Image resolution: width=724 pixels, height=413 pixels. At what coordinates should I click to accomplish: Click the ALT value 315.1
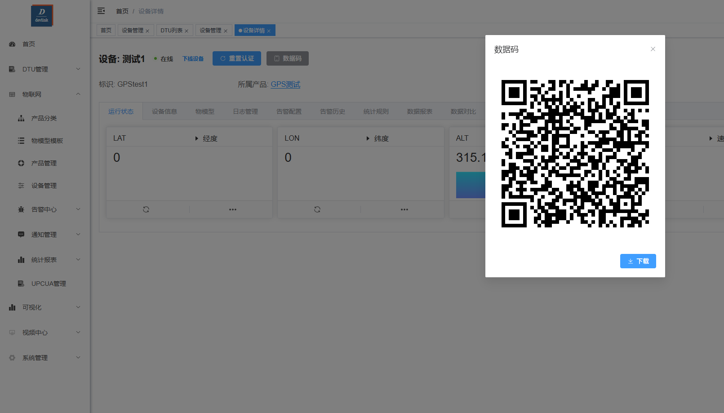tap(471, 158)
